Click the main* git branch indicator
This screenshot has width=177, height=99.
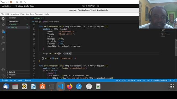pyautogui.click(x=5, y=80)
